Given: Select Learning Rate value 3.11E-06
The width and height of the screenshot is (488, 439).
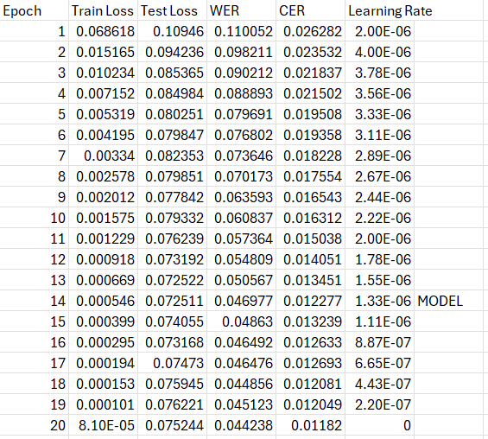Looking at the screenshot, I should 379,135.
